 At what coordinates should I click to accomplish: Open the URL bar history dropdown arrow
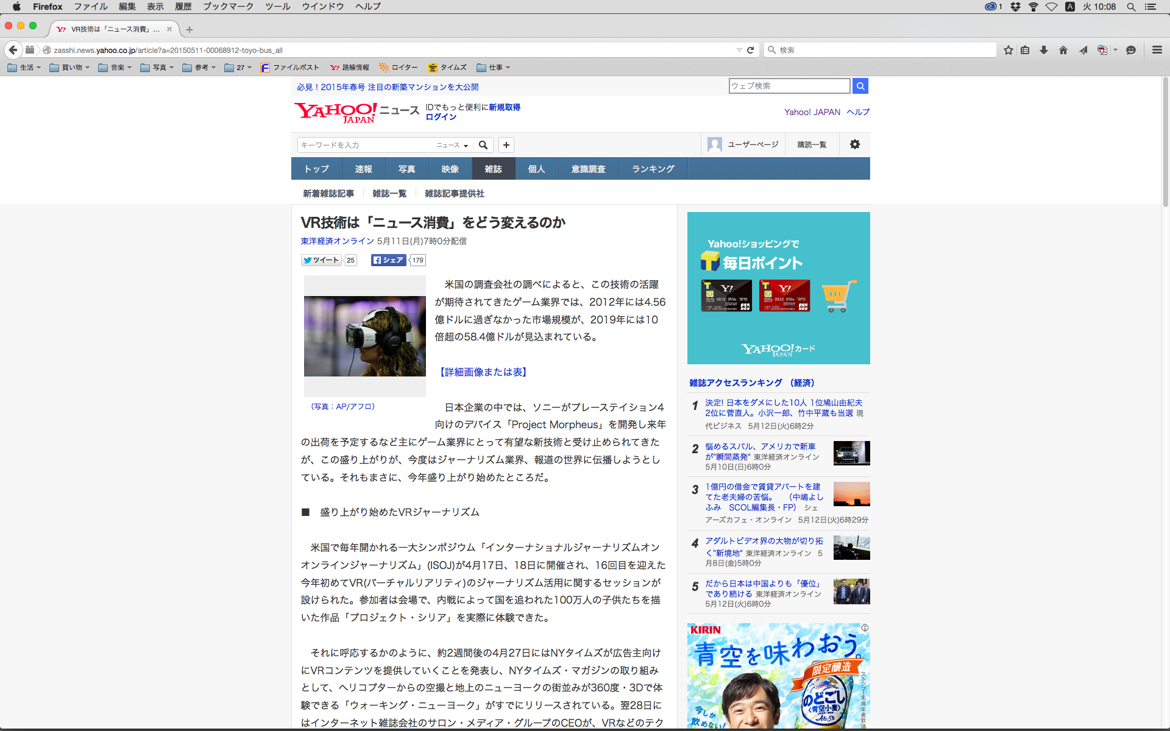[739, 50]
